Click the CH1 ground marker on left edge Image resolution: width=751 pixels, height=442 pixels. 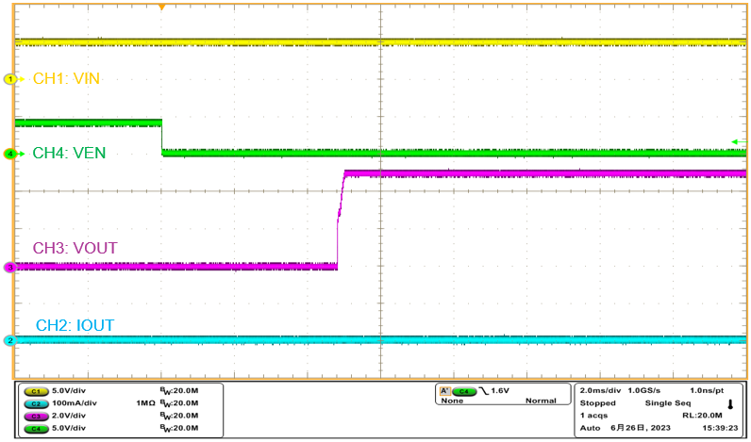tap(11, 80)
